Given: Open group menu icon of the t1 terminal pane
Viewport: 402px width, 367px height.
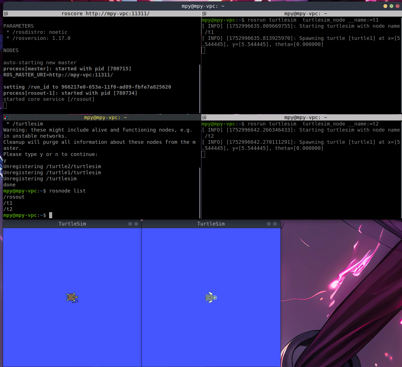Looking at the screenshot, I should click(204, 14).
